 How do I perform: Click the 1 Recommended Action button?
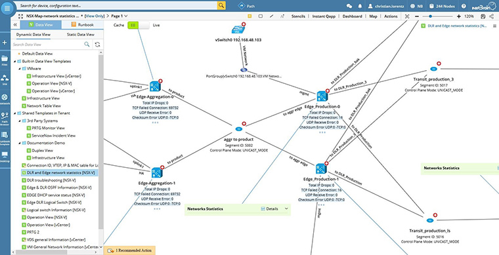pyautogui.click(x=130, y=250)
